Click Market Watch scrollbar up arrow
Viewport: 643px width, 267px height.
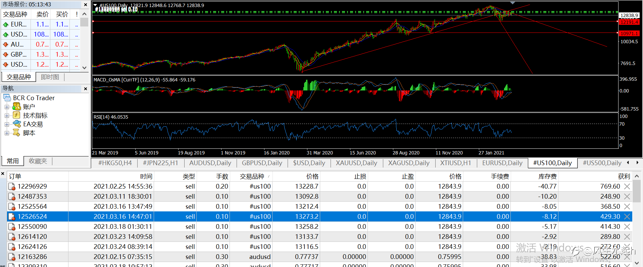(85, 14)
